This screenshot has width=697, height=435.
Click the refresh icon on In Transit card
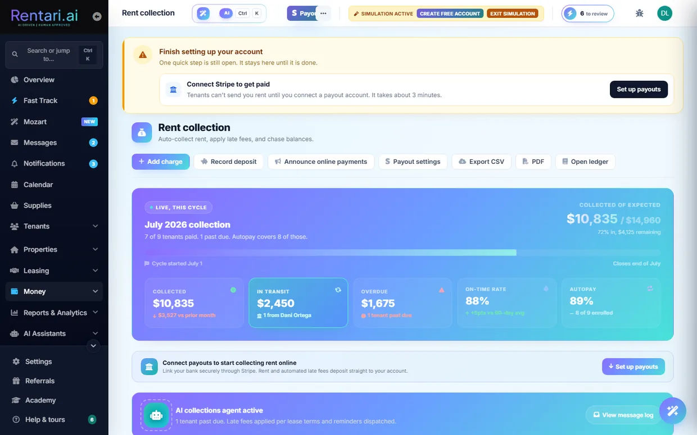click(338, 290)
